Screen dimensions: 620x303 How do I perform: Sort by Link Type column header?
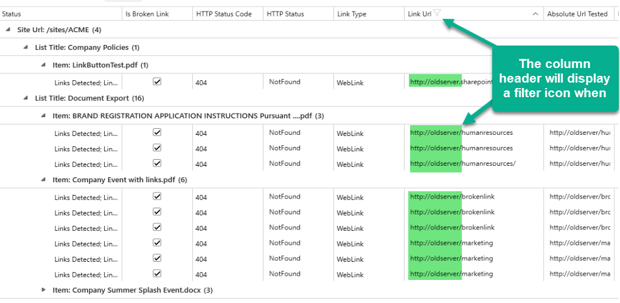click(x=369, y=14)
